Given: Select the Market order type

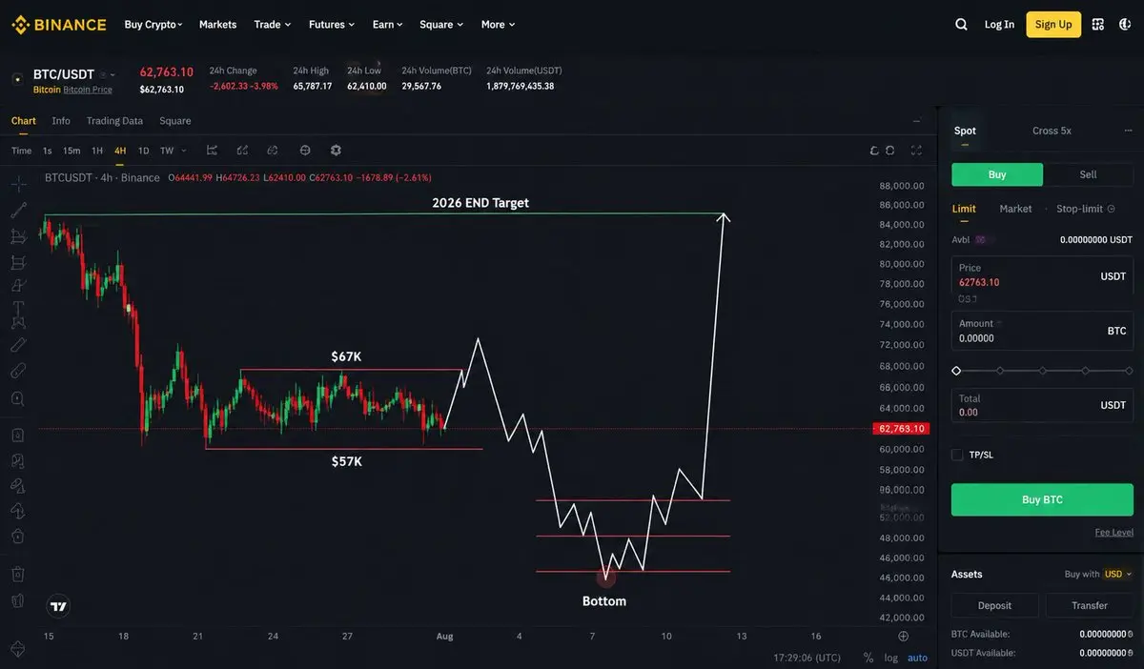Looking at the screenshot, I should click(1015, 209).
